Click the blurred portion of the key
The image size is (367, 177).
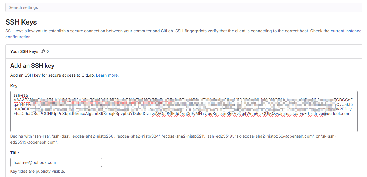pyautogui.click(x=183, y=104)
